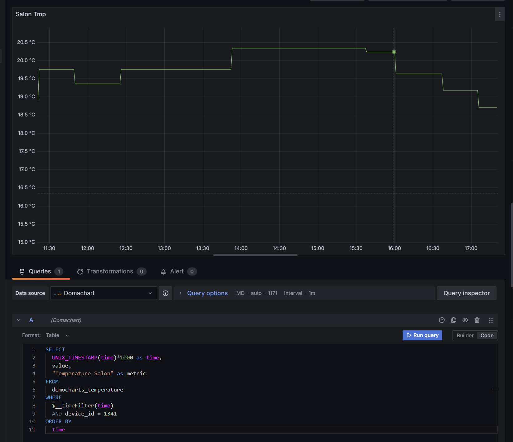The image size is (513, 442).
Task: Click the highlighted data point near 16:00
Action: (x=394, y=52)
